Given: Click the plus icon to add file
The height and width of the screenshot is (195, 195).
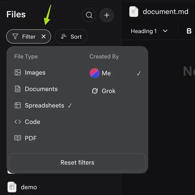Looking at the screenshot, I should coord(107,15).
